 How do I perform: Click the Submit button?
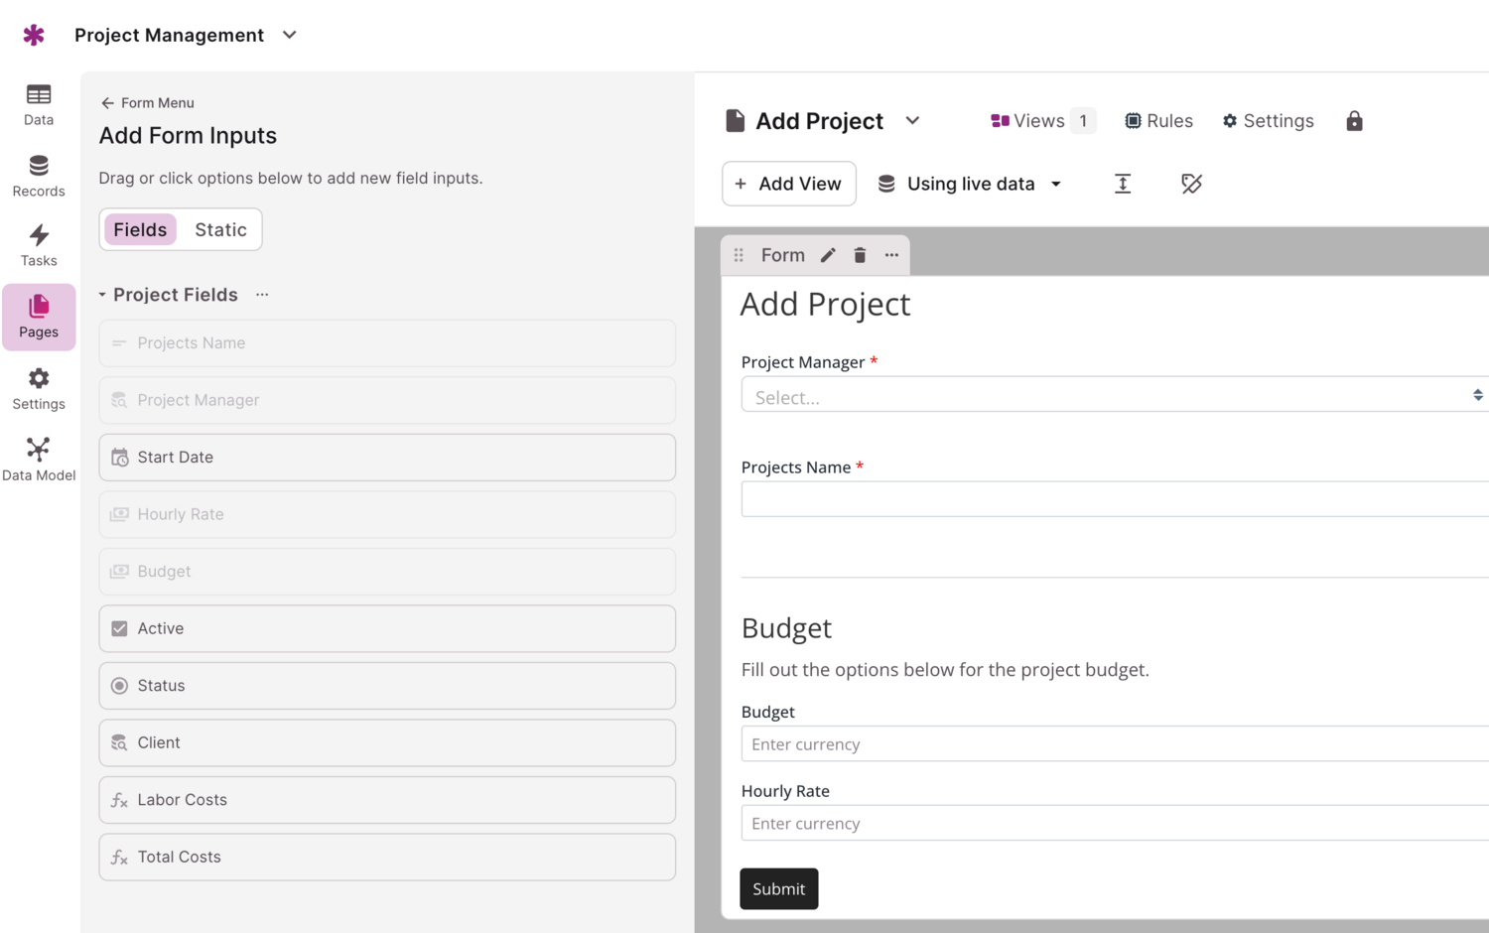pyautogui.click(x=778, y=888)
